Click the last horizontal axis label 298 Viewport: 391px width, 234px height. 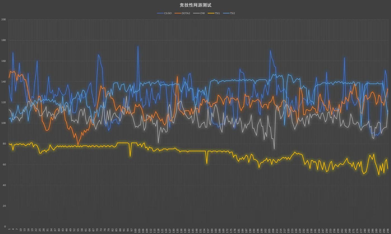[388, 230]
